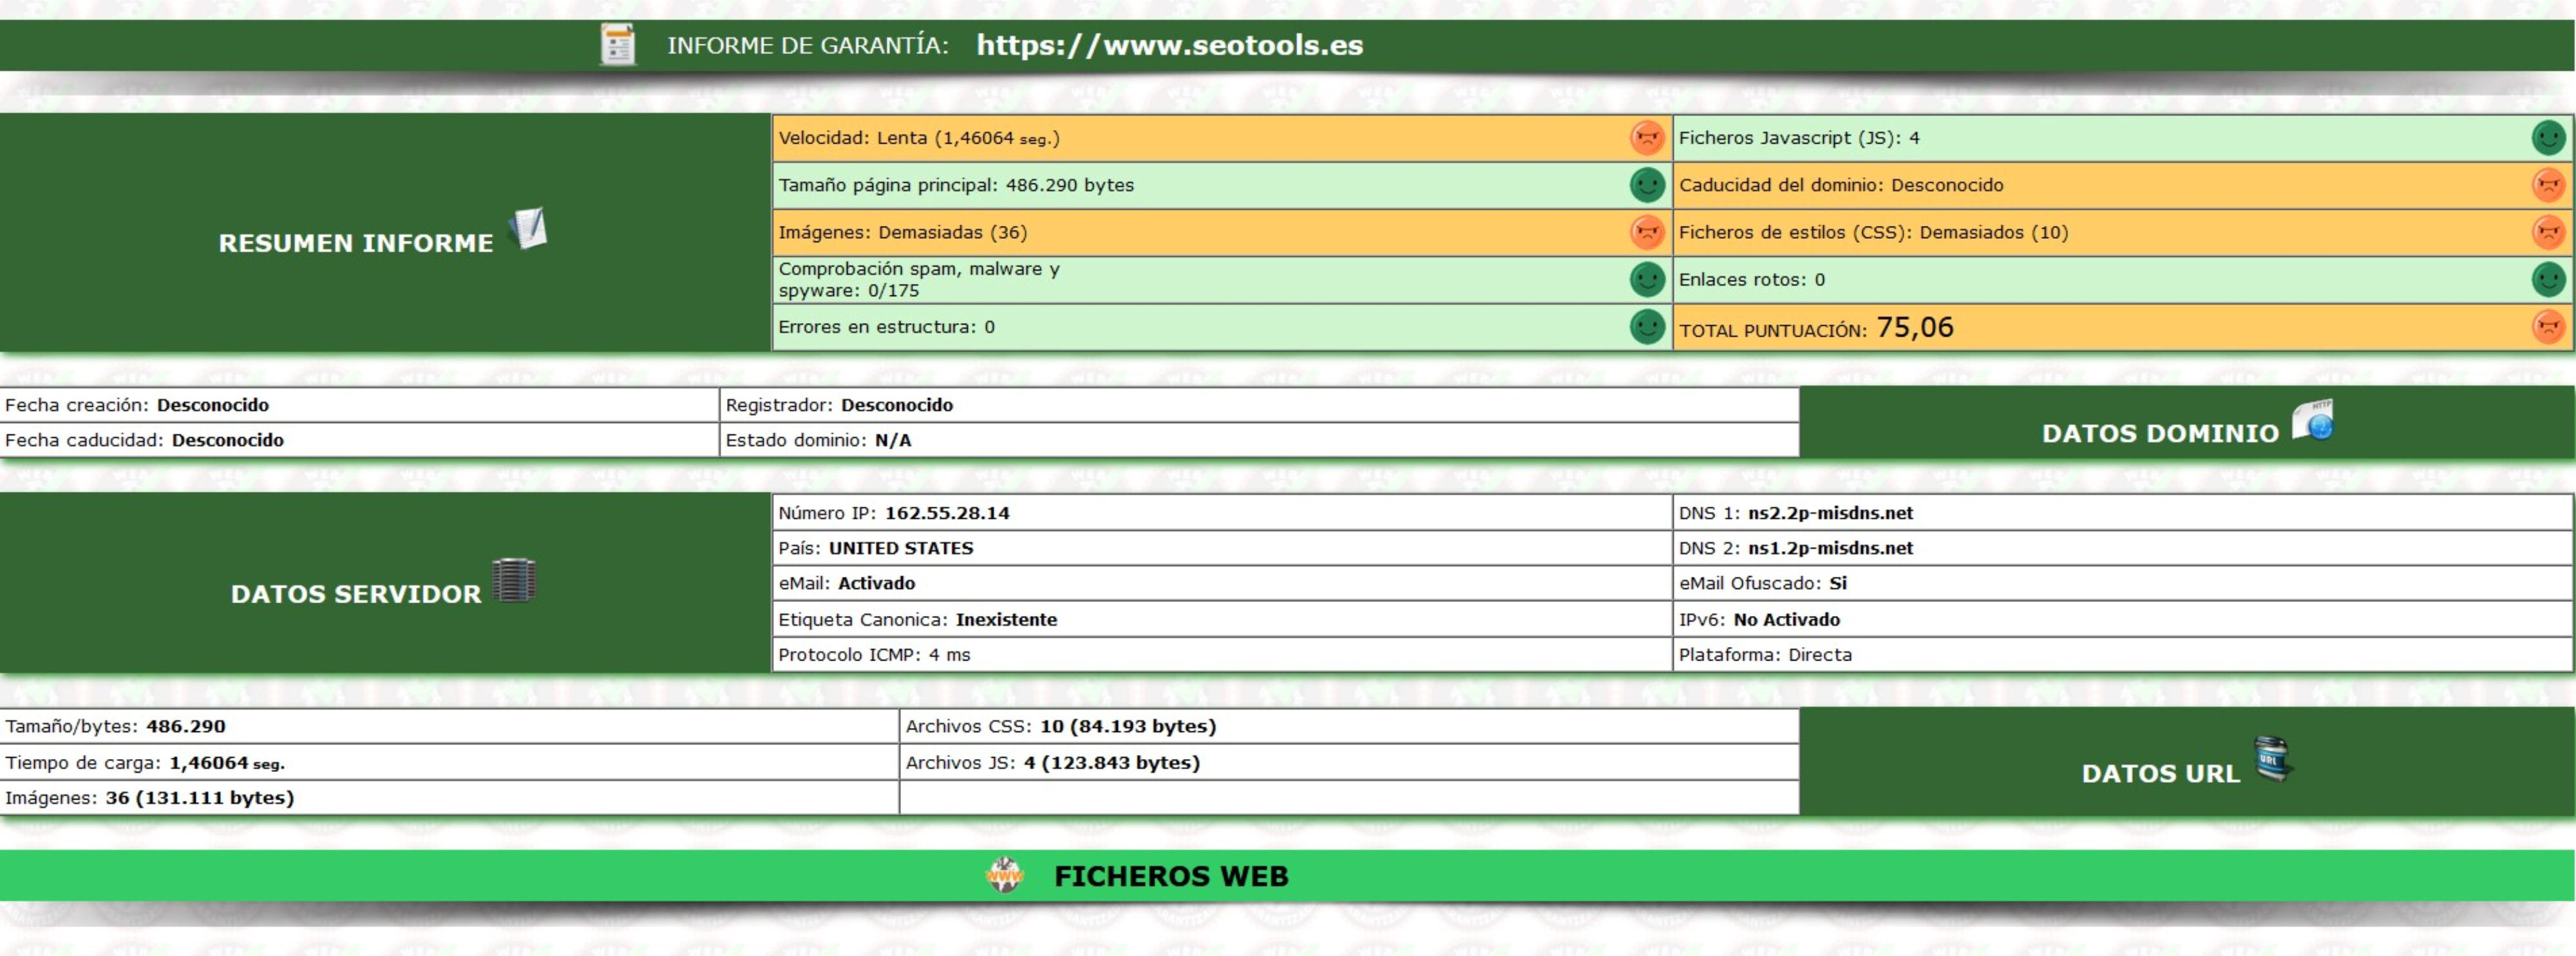This screenshot has width=2576, height=956.
Task: Click the total score value 75,06
Action: [1914, 327]
